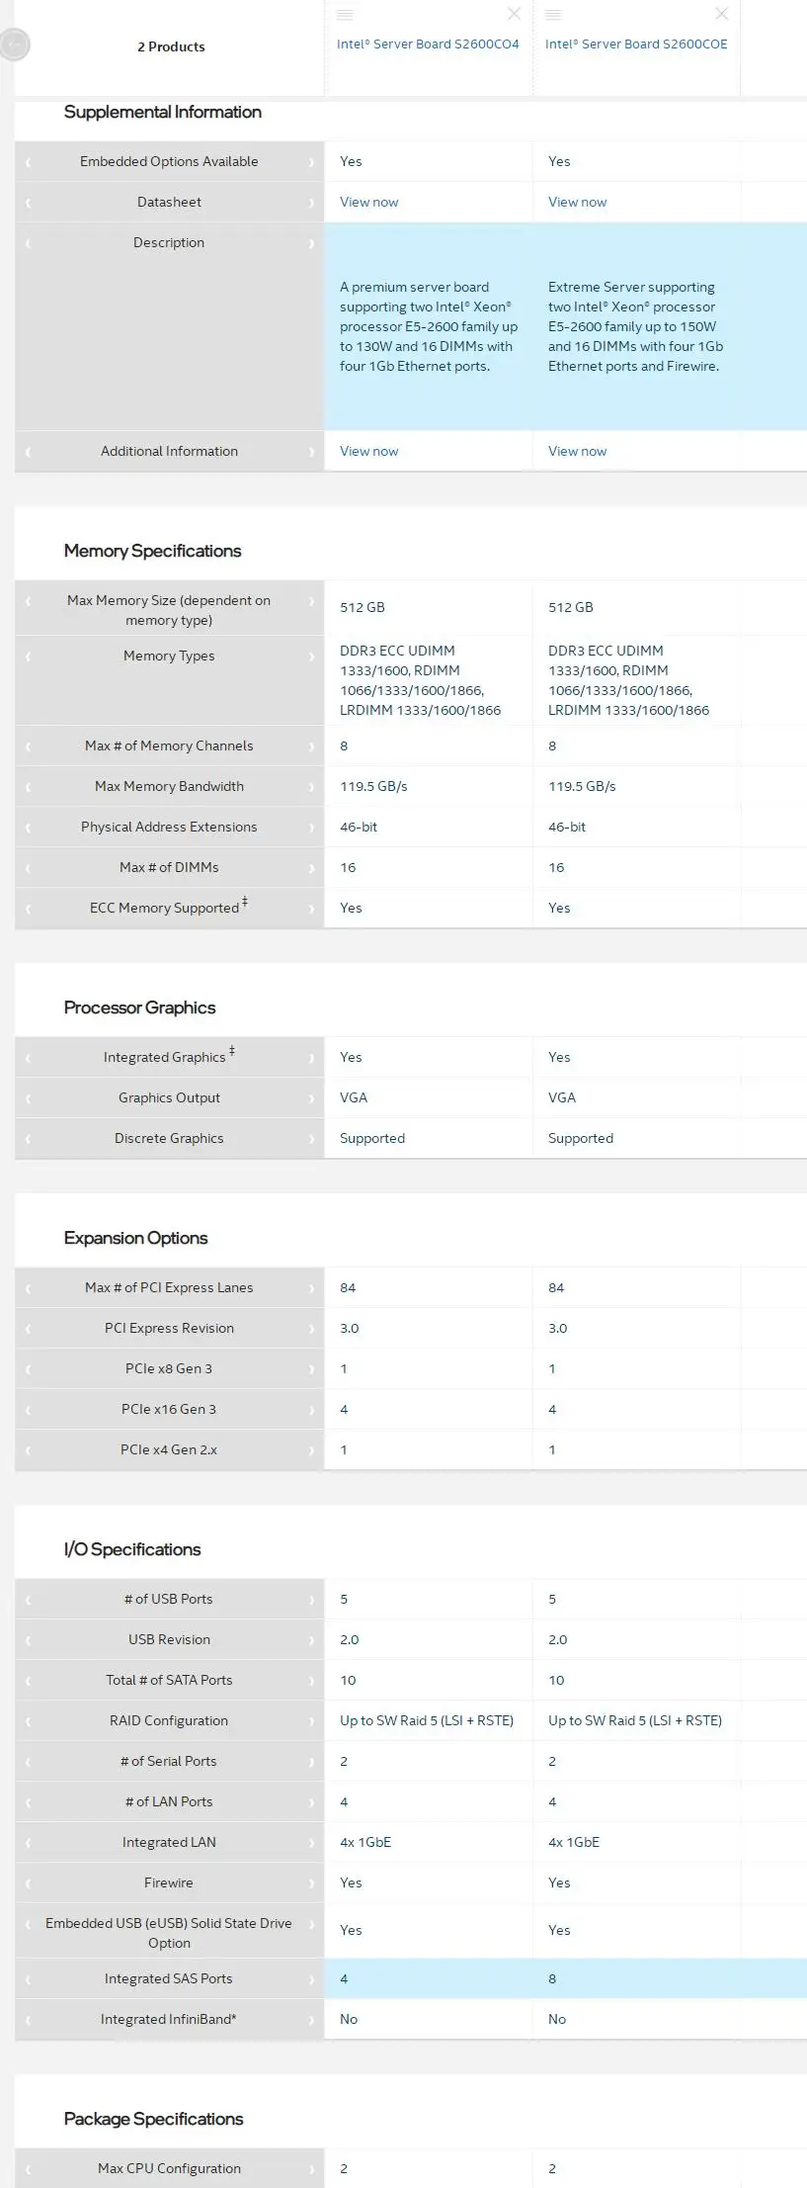The height and width of the screenshot is (2188, 807).
Task: Open S2600CO4 Datasheet View now link
Action: pos(368,202)
